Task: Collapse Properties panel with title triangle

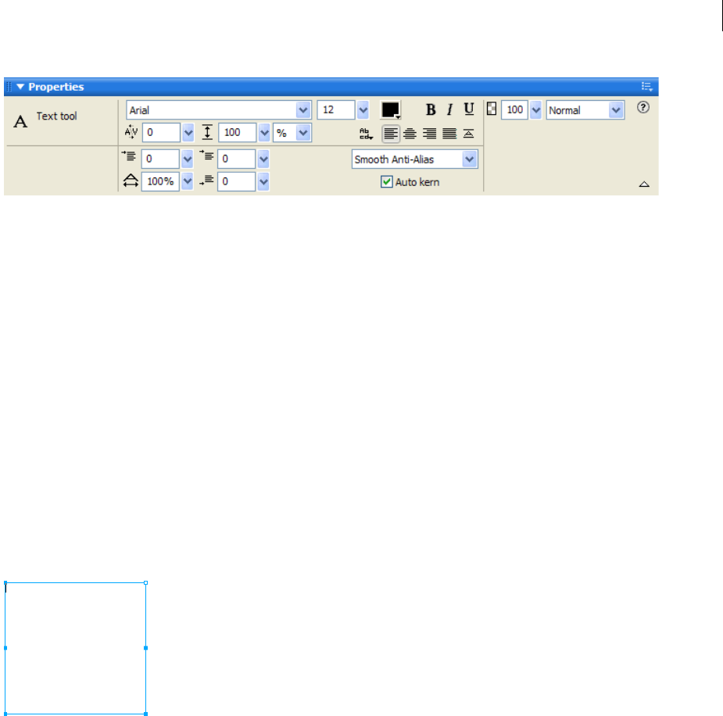Action: (20, 87)
